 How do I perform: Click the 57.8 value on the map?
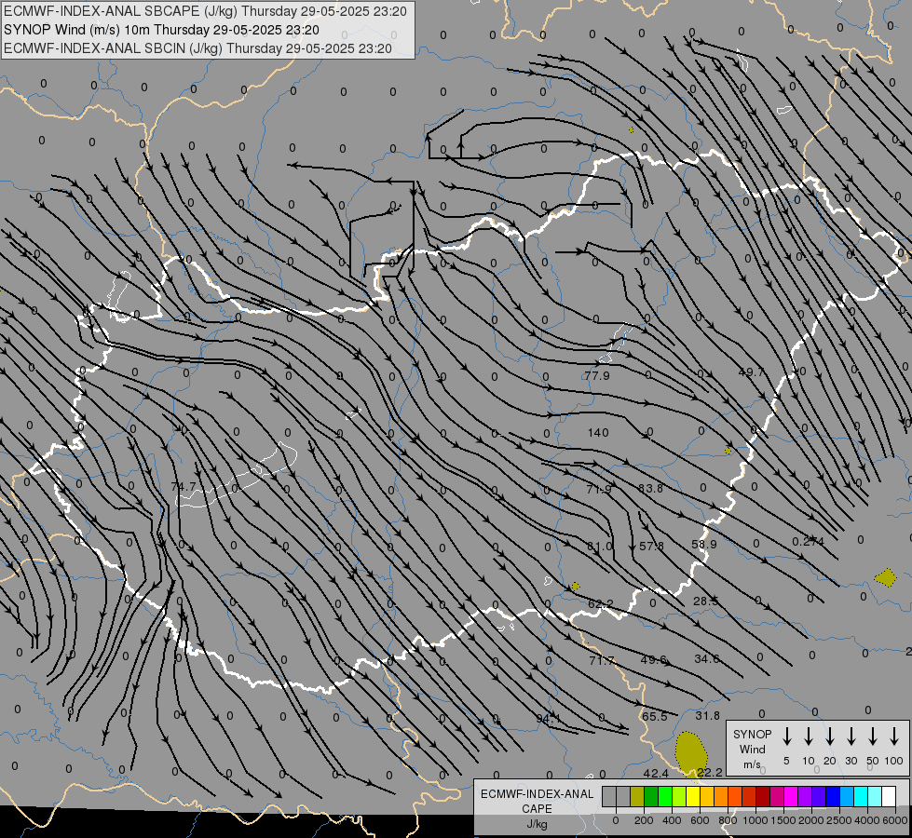point(651,546)
